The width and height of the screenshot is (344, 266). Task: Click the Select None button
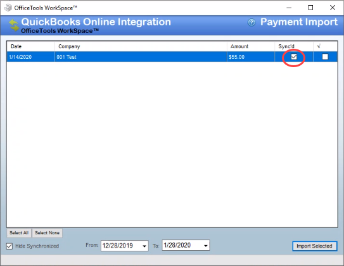[x=47, y=232]
